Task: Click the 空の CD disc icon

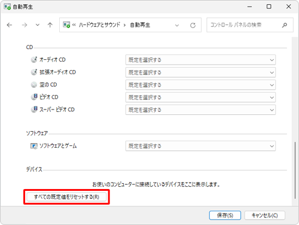Action: (34, 84)
